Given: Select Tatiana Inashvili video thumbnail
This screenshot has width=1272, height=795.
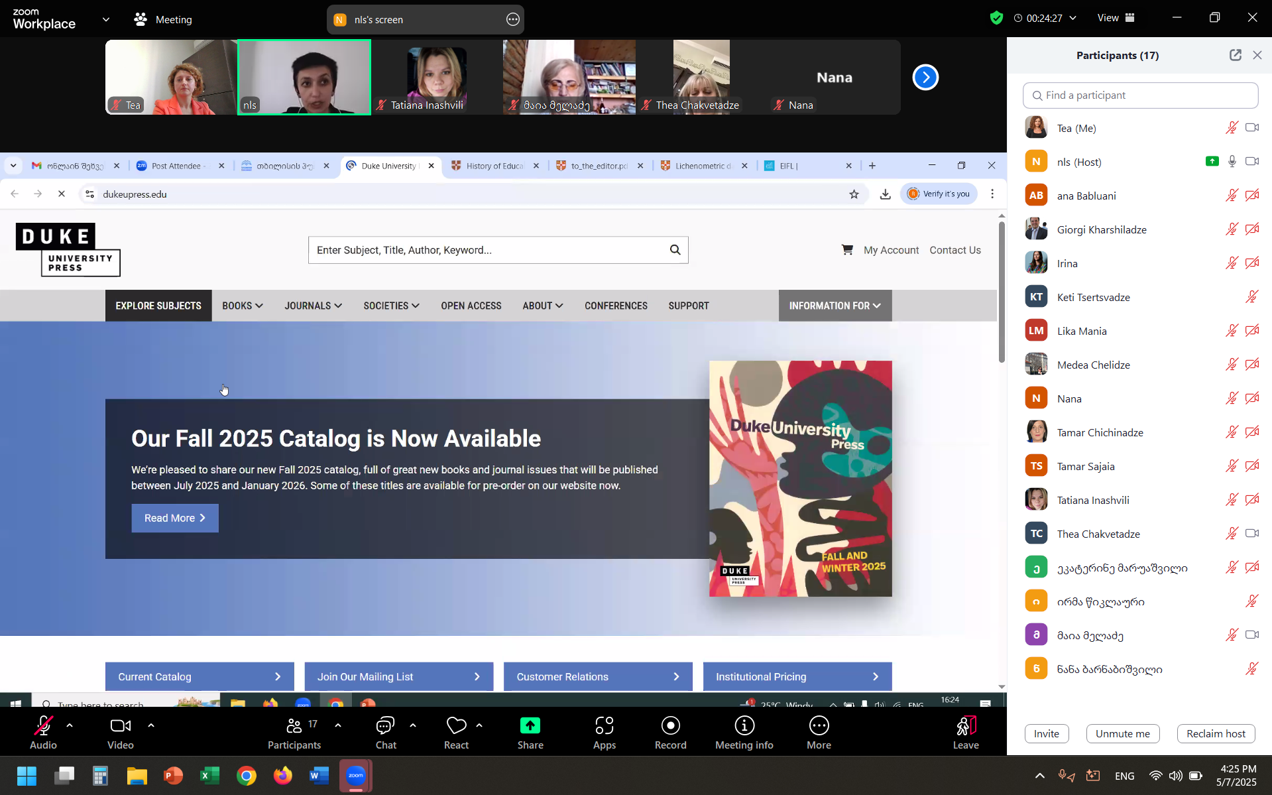Looking at the screenshot, I should tap(437, 78).
